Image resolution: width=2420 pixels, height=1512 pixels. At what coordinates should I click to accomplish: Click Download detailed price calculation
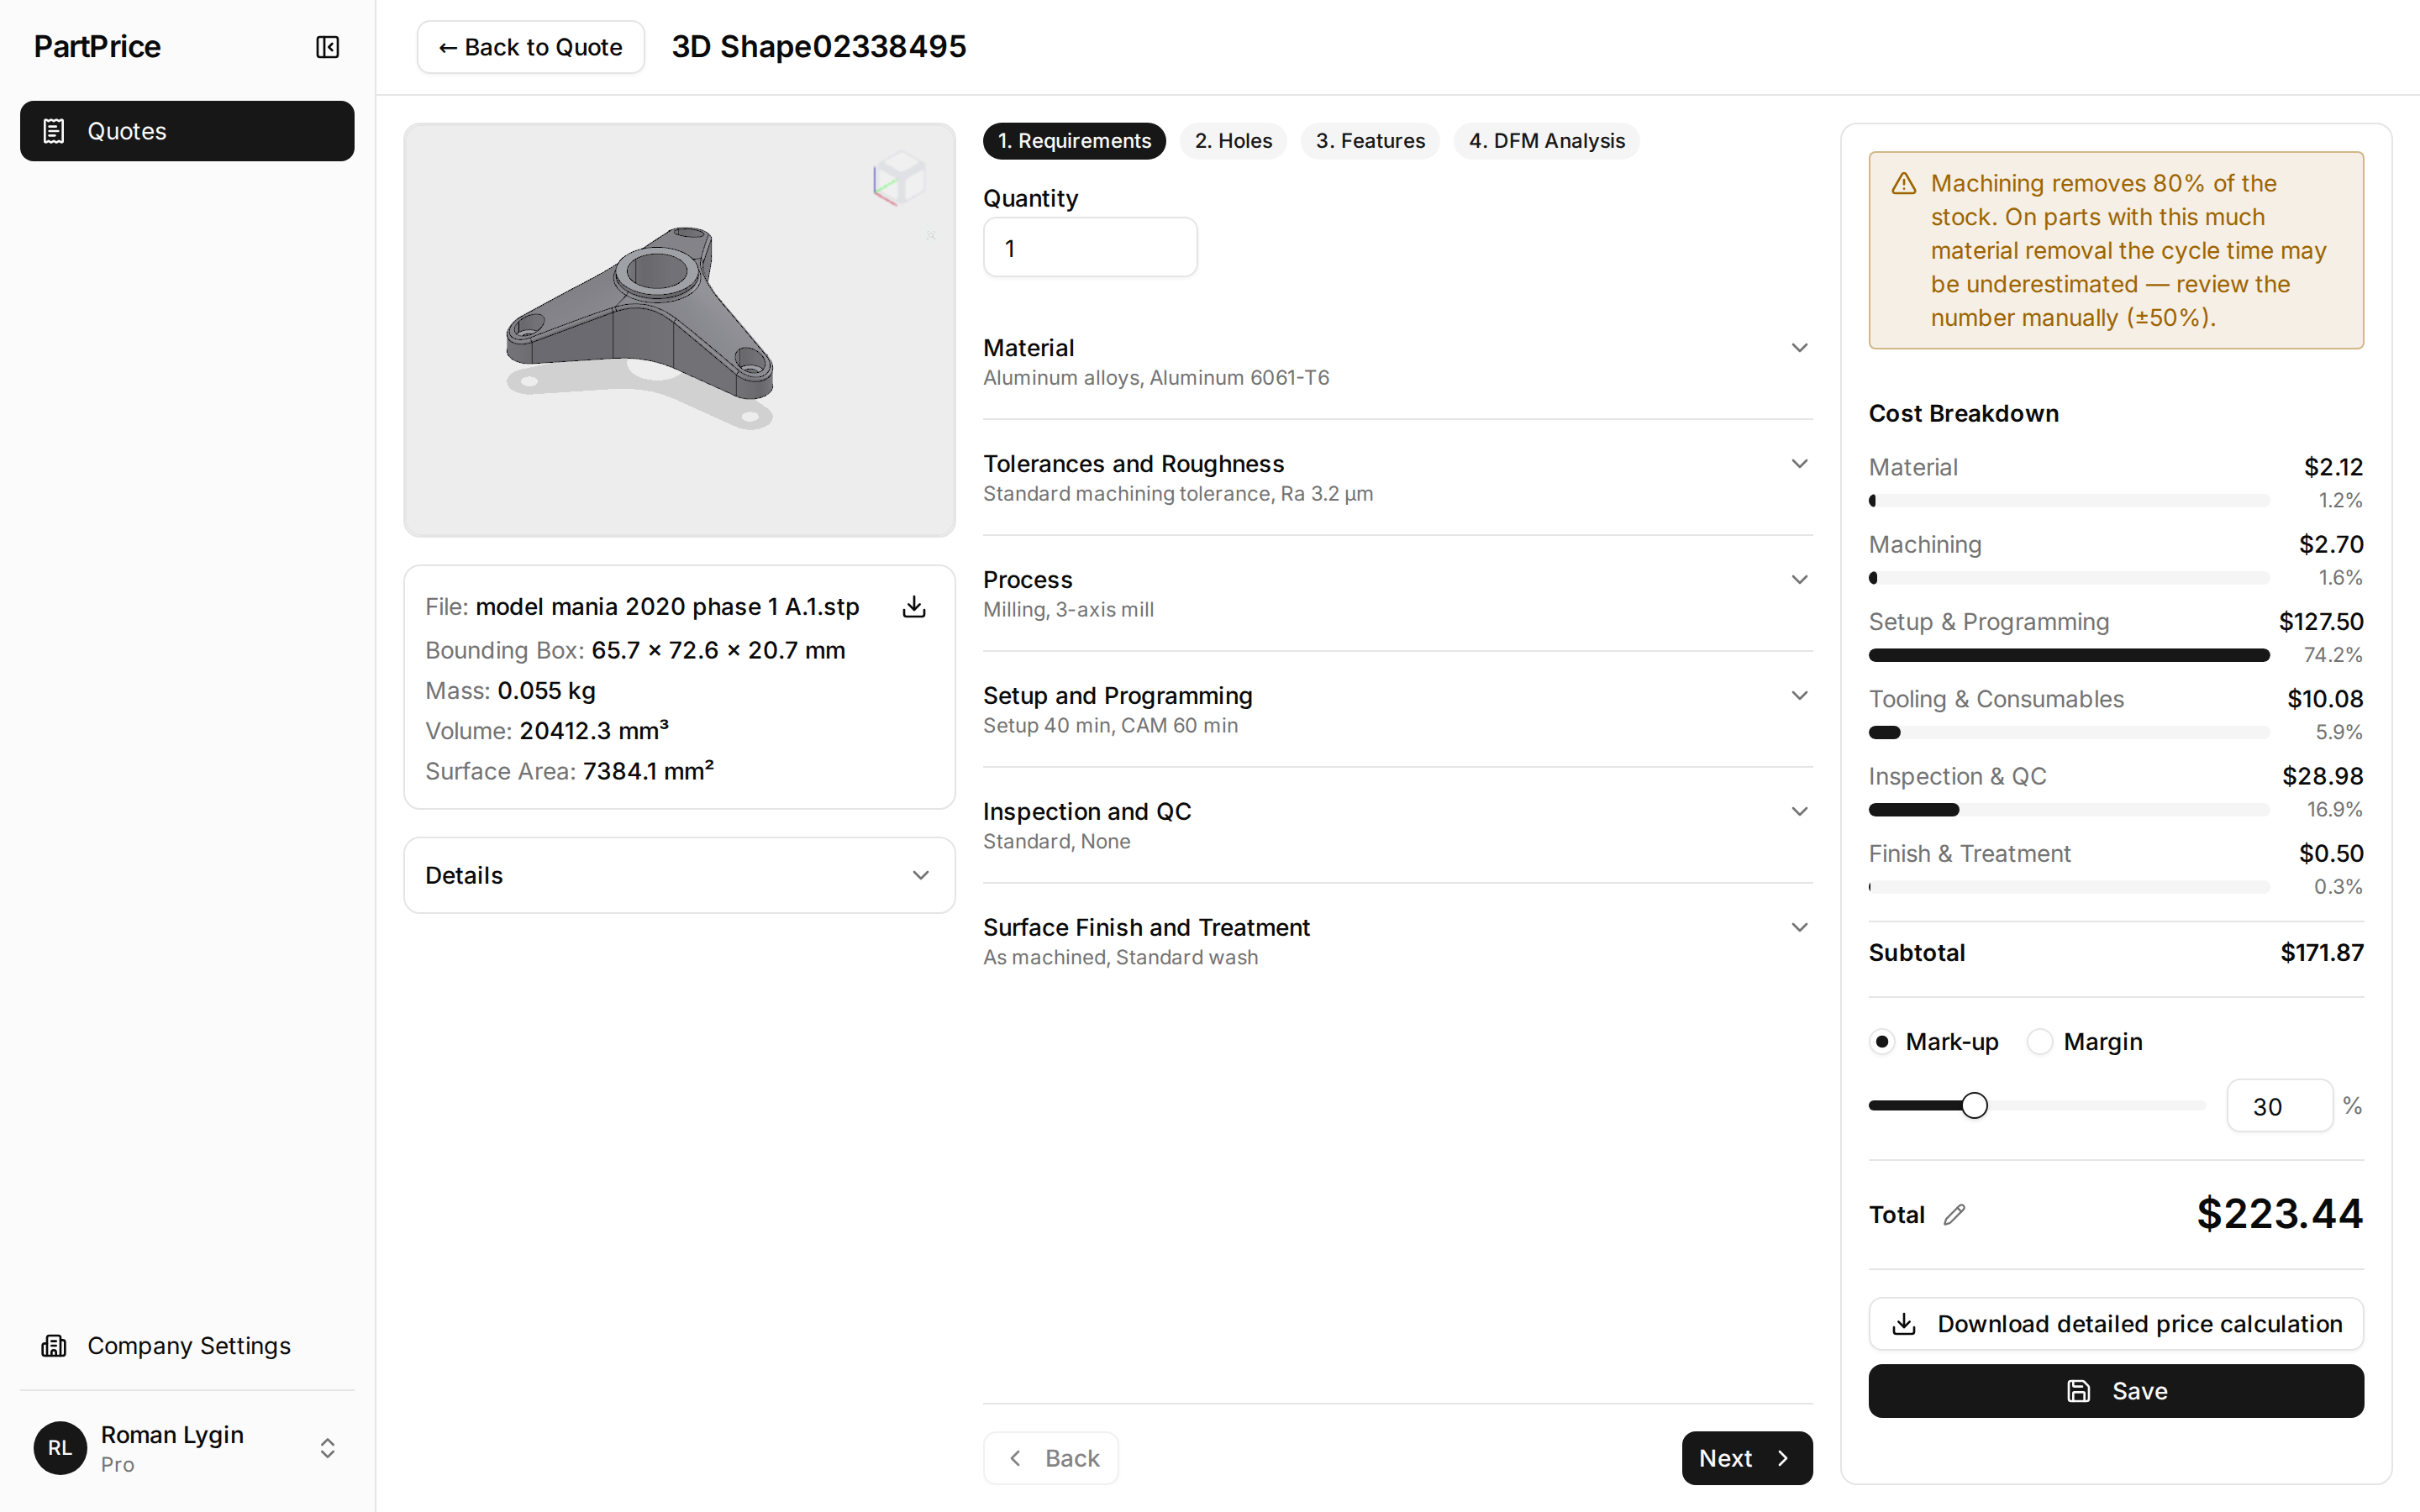2116,1324
